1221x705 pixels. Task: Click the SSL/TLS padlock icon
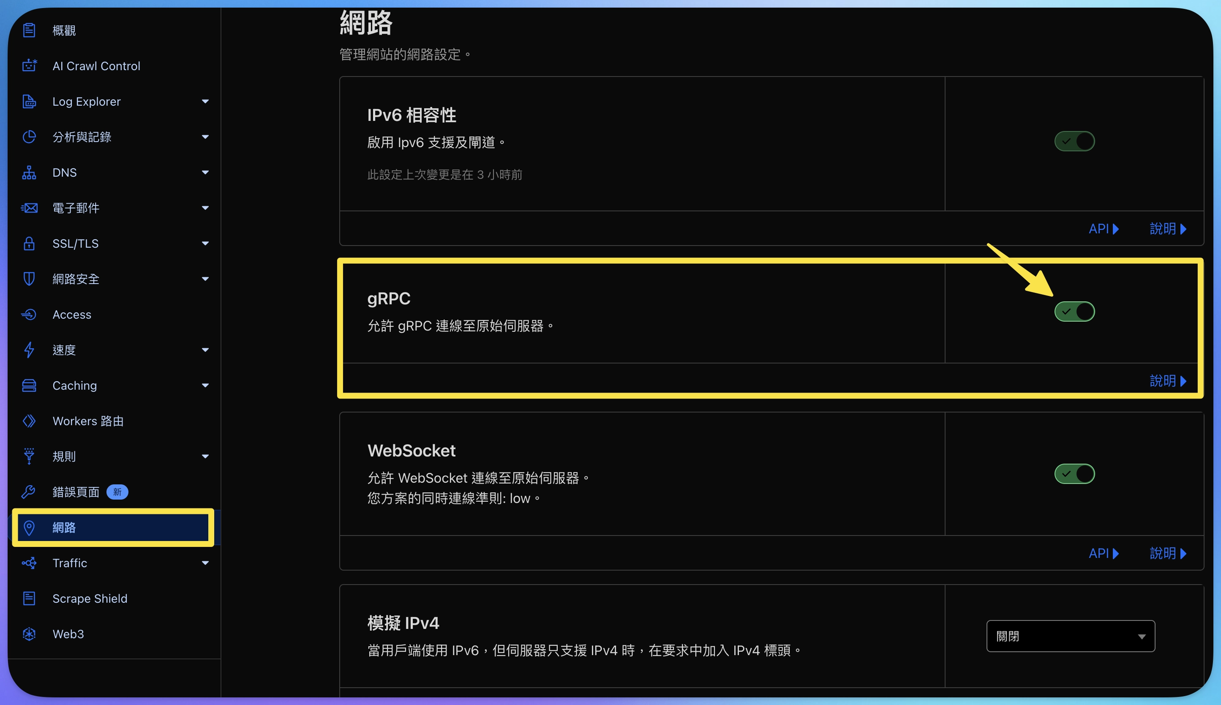coord(30,243)
